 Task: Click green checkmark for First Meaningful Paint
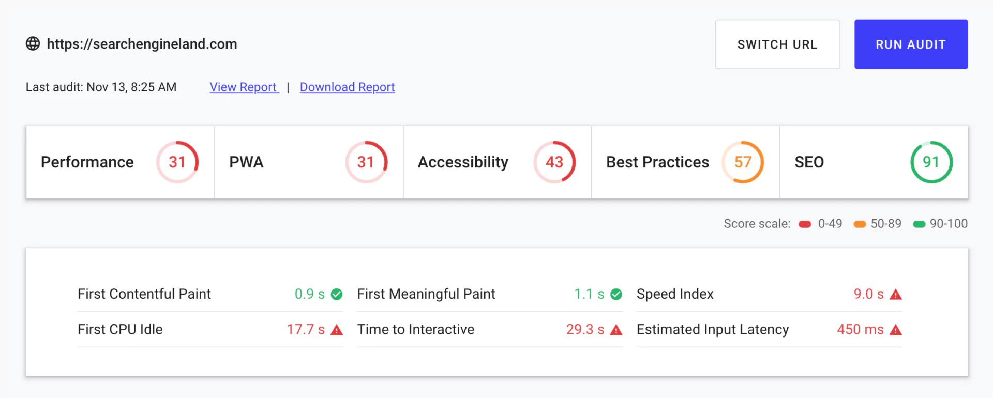(616, 294)
